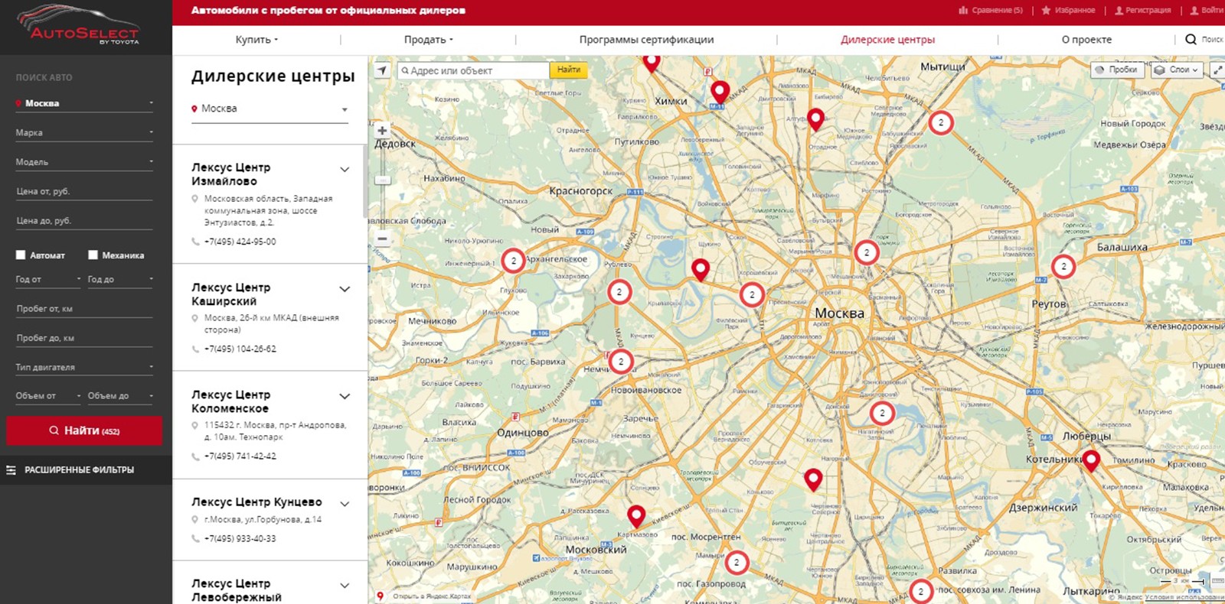Click phone number +7(495) 741-42-42

pos(240,456)
